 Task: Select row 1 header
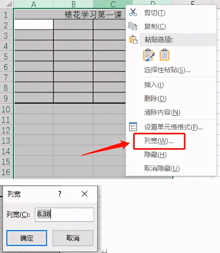6,15
